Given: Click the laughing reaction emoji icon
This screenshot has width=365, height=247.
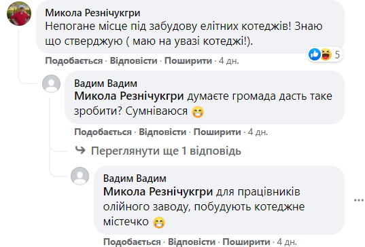Looking at the screenshot, I should (326, 54).
